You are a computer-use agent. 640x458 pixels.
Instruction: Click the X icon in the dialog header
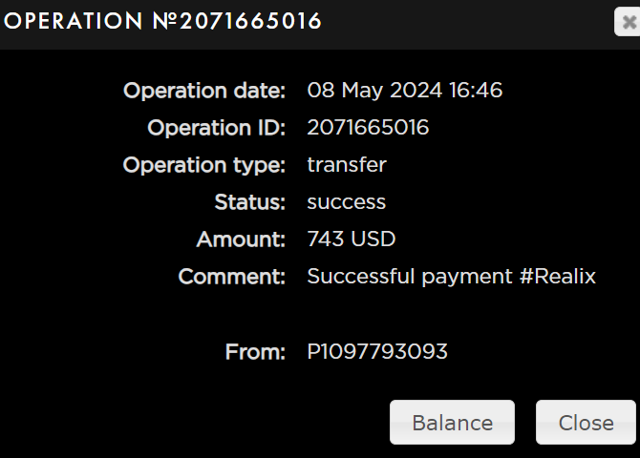pyautogui.click(x=628, y=21)
